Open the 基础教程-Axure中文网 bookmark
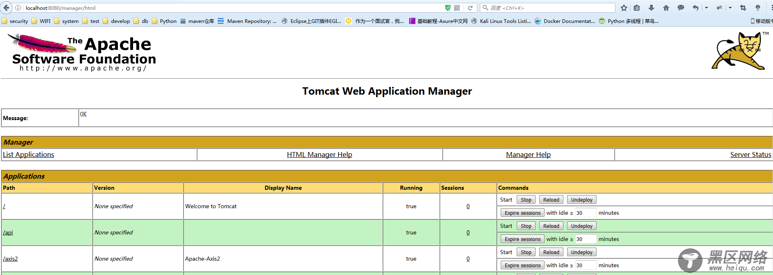 point(438,21)
